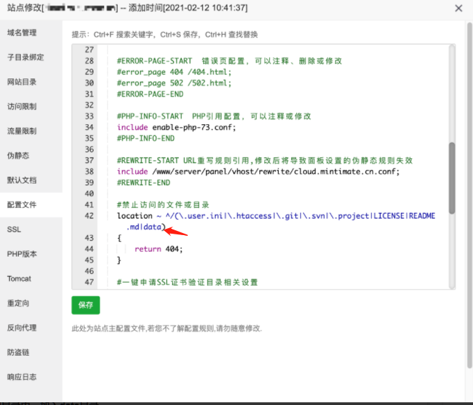Click '#error_page 404 /404.html;' line

174,72
